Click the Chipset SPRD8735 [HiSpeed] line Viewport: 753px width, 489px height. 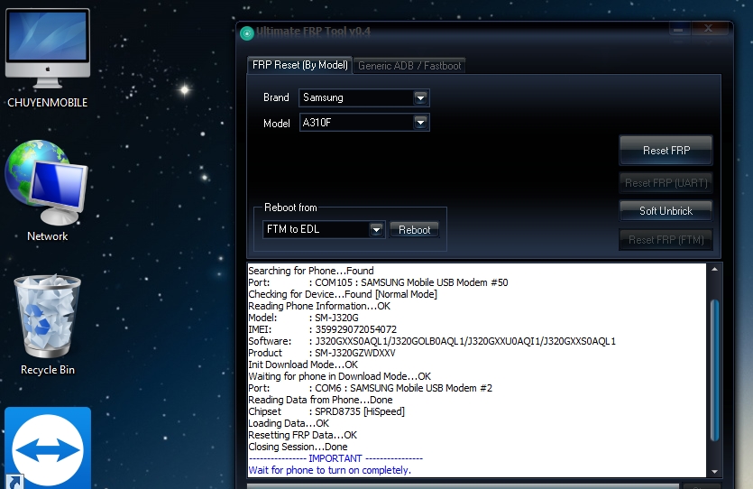click(326, 411)
